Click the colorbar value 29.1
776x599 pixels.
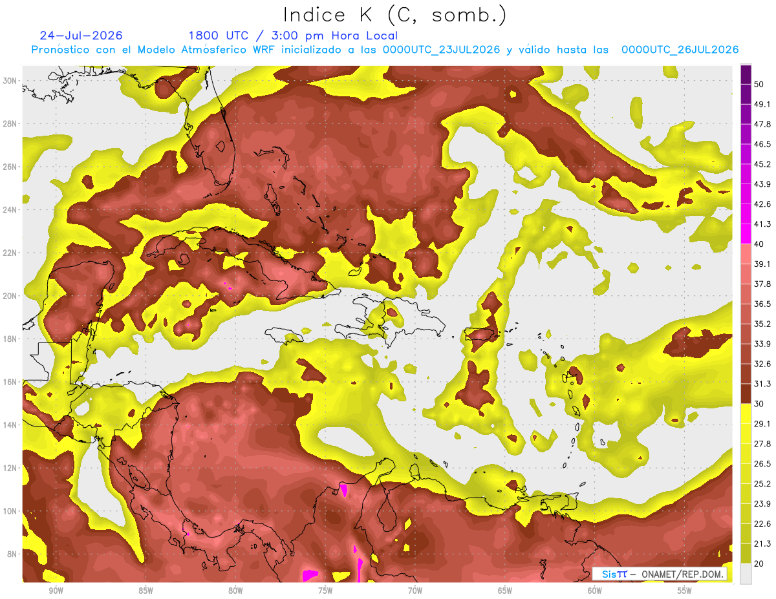point(763,423)
